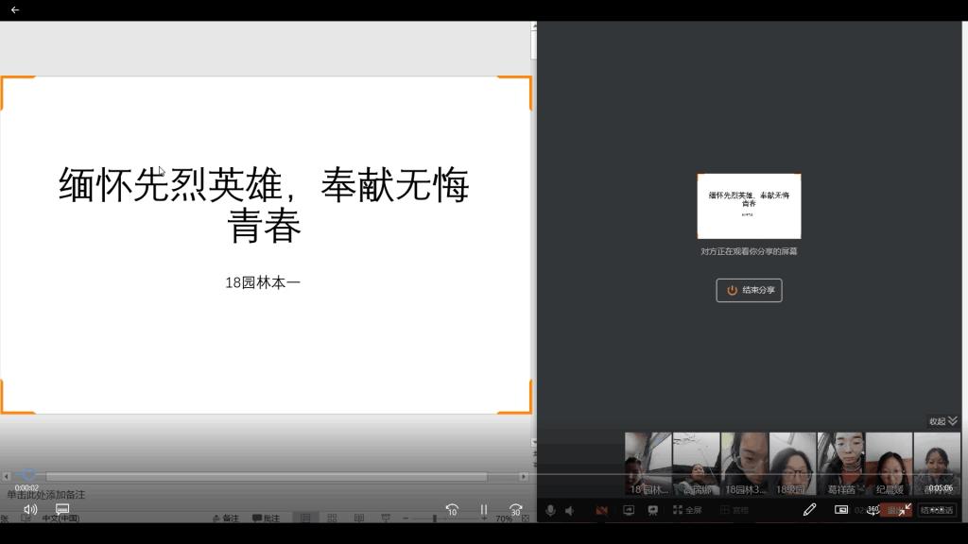This screenshot has width=968, height=544.
Task: Open picture-in-picture mode icon
Action: click(841, 510)
